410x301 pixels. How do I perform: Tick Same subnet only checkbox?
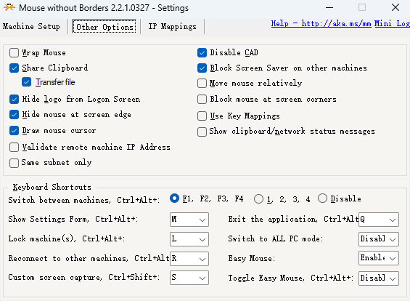click(14, 163)
